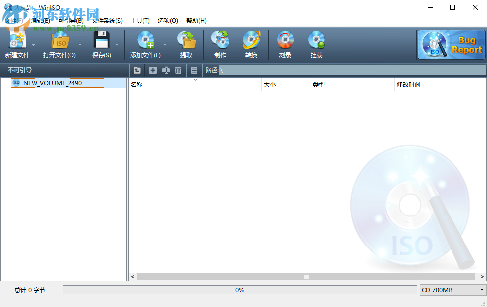Image resolution: width=487 pixels, height=307 pixels.
Task: Open the dropdown arrow beside 添加文件
Action: pyautogui.click(x=165, y=44)
